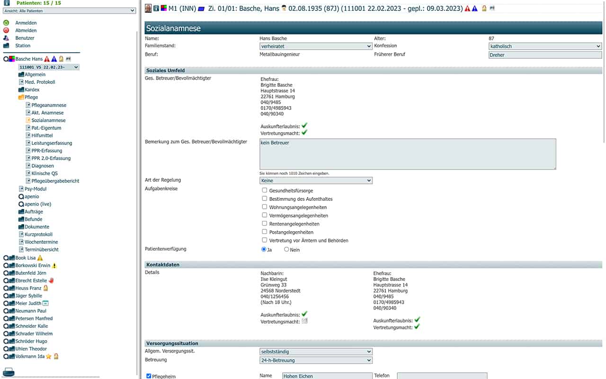Click the green Anmelden icon
606x379 pixels.
tap(6, 23)
